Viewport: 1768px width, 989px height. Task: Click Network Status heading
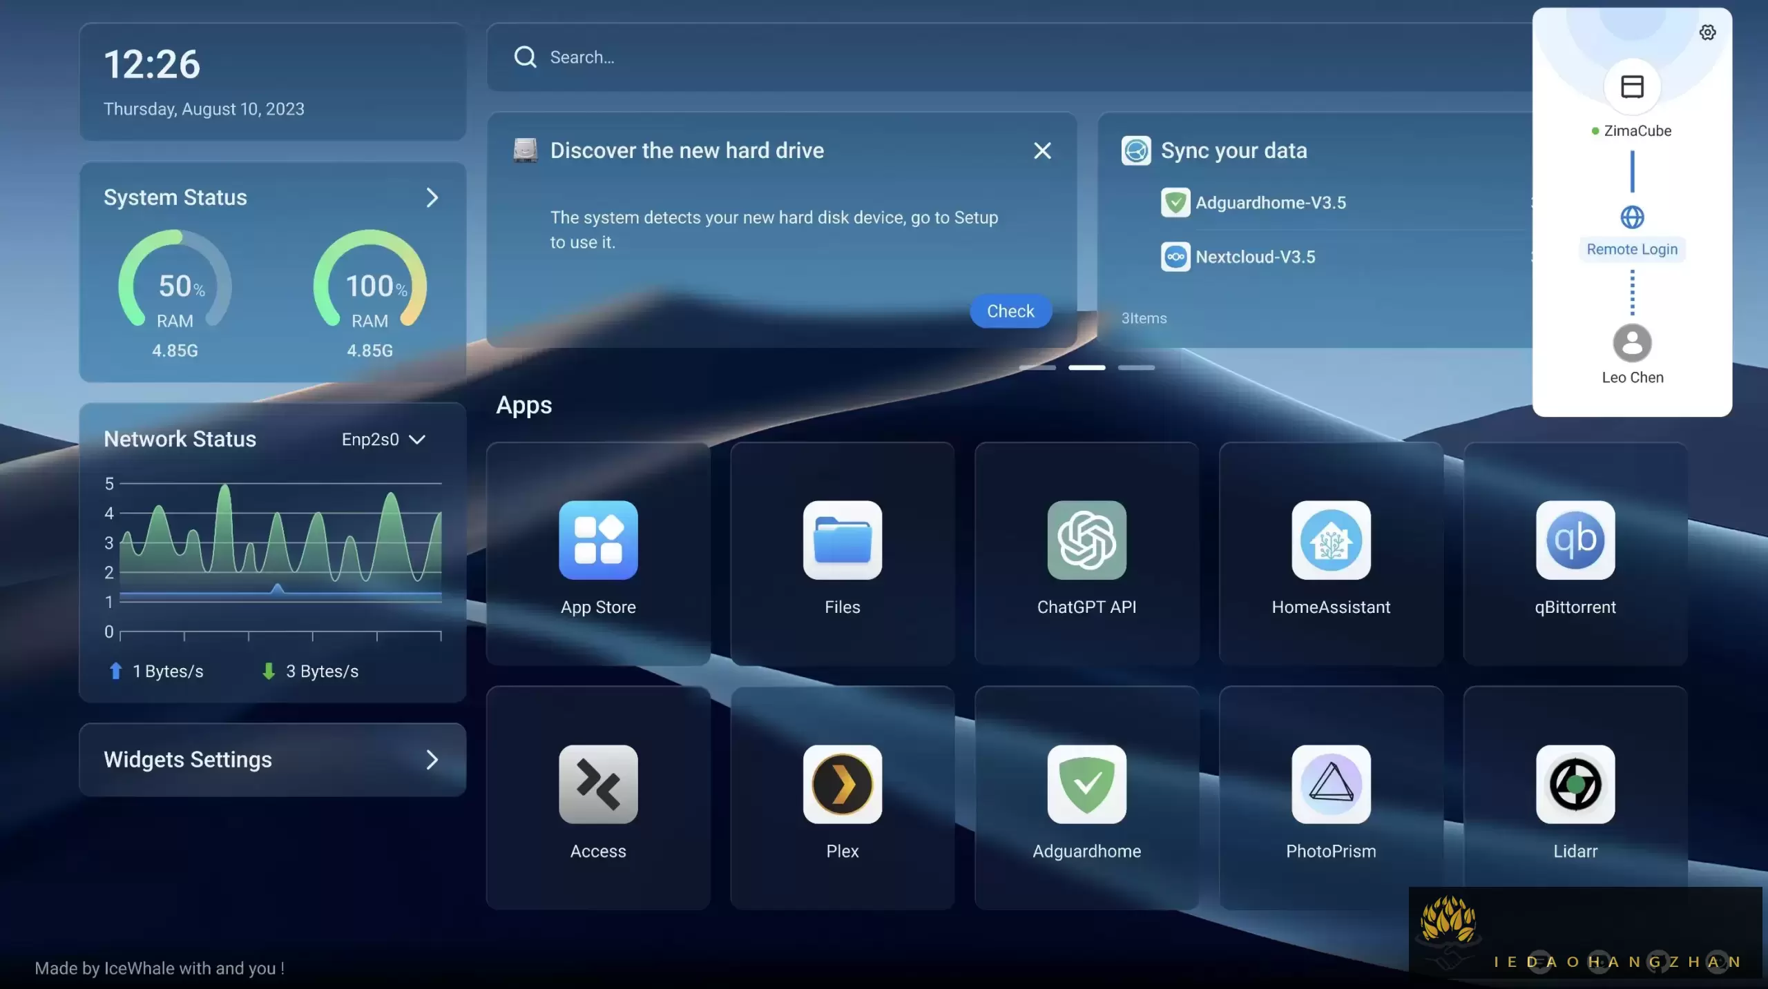[180, 440]
